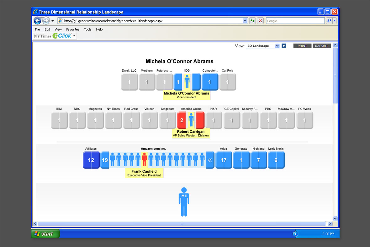The height and width of the screenshot is (247, 370).
Task: Open the File menu
Action: (x=37, y=29)
